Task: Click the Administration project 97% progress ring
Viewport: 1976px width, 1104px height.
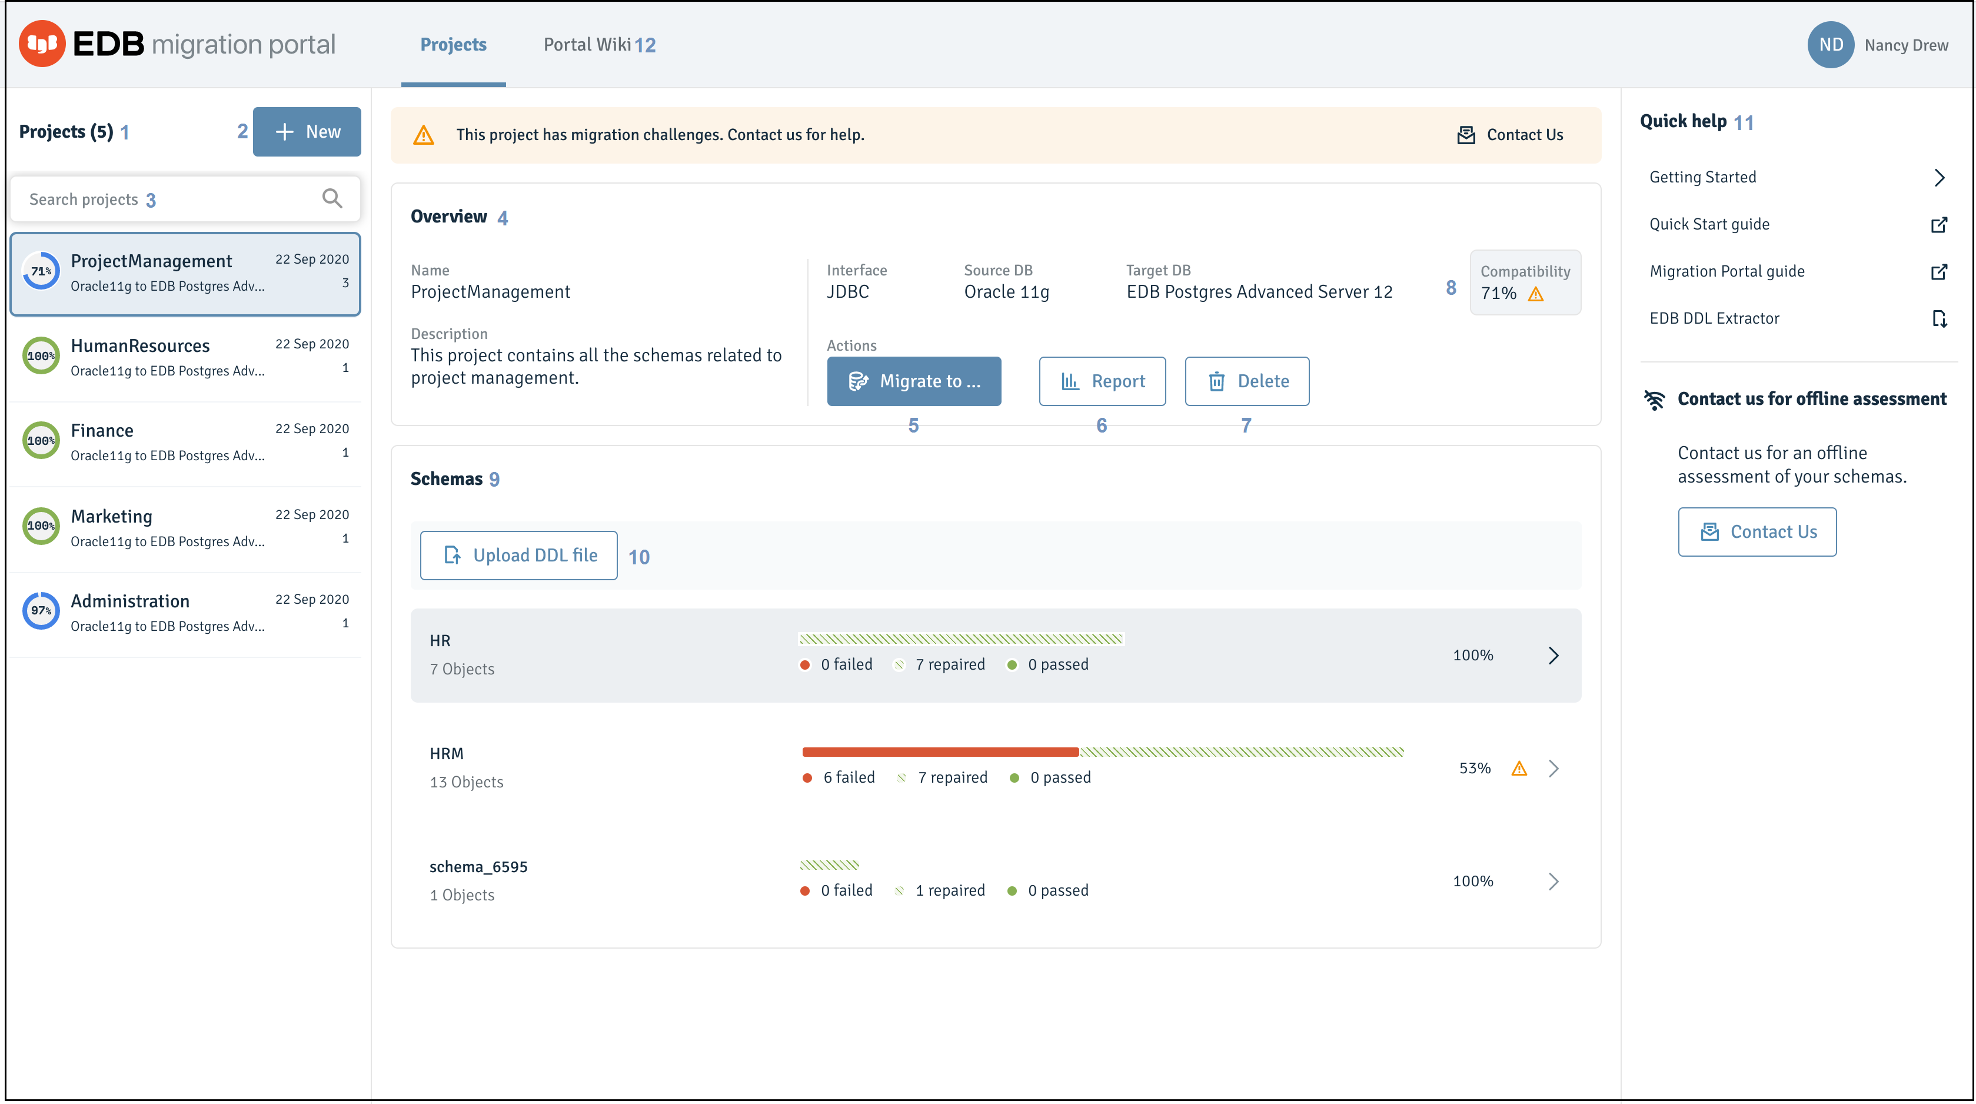Action: (x=41, y=611)
